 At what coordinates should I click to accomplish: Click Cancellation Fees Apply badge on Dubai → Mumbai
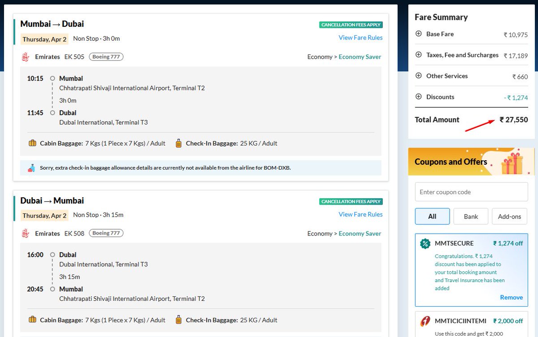(351, 202)
